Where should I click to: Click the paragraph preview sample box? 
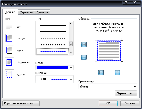[x=109, y=51]
